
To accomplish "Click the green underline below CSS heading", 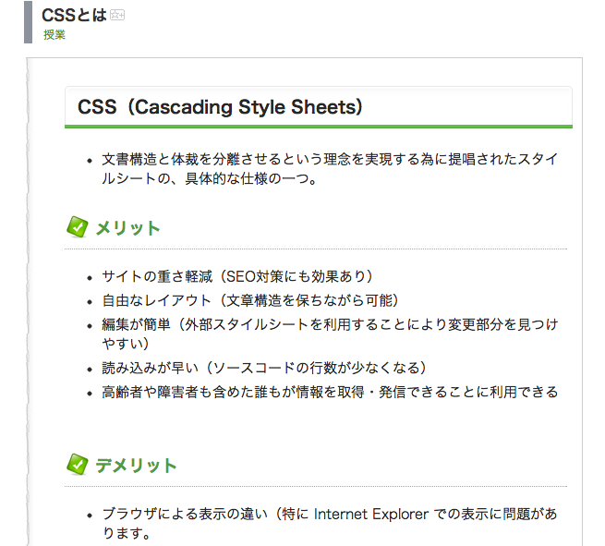I will coord(319,127).
